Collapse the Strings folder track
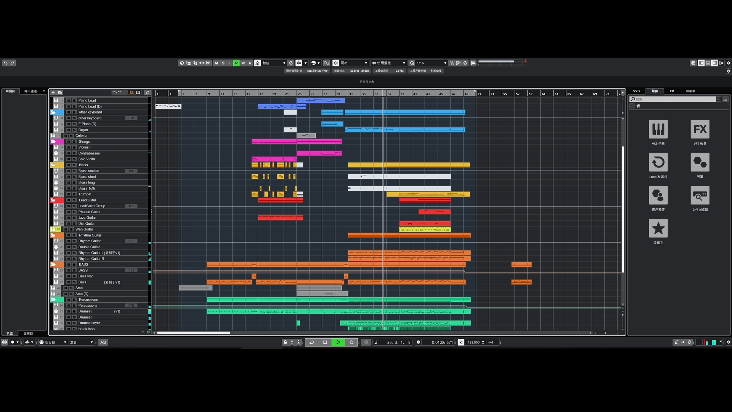732x412 pixels. click(53, 142)
